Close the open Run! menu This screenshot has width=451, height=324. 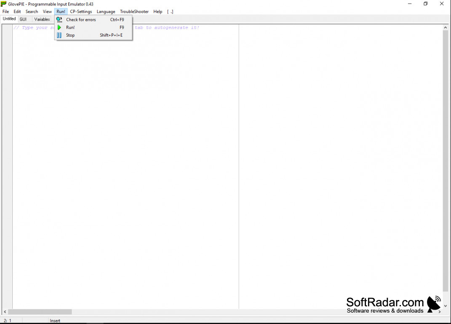click(61, 11)
